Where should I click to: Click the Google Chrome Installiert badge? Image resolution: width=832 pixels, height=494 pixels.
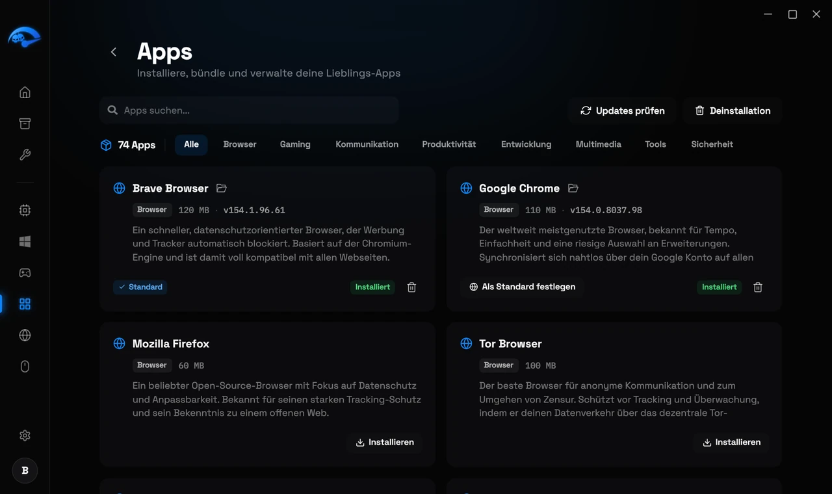[x=719, y=287]
